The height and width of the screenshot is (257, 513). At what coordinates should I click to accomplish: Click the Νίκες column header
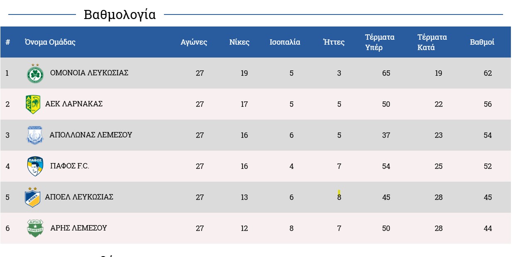239,42
